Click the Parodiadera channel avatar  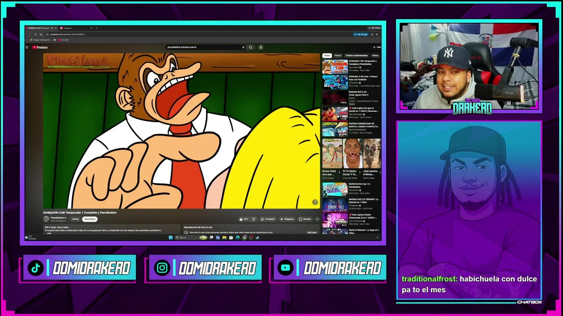46,219
